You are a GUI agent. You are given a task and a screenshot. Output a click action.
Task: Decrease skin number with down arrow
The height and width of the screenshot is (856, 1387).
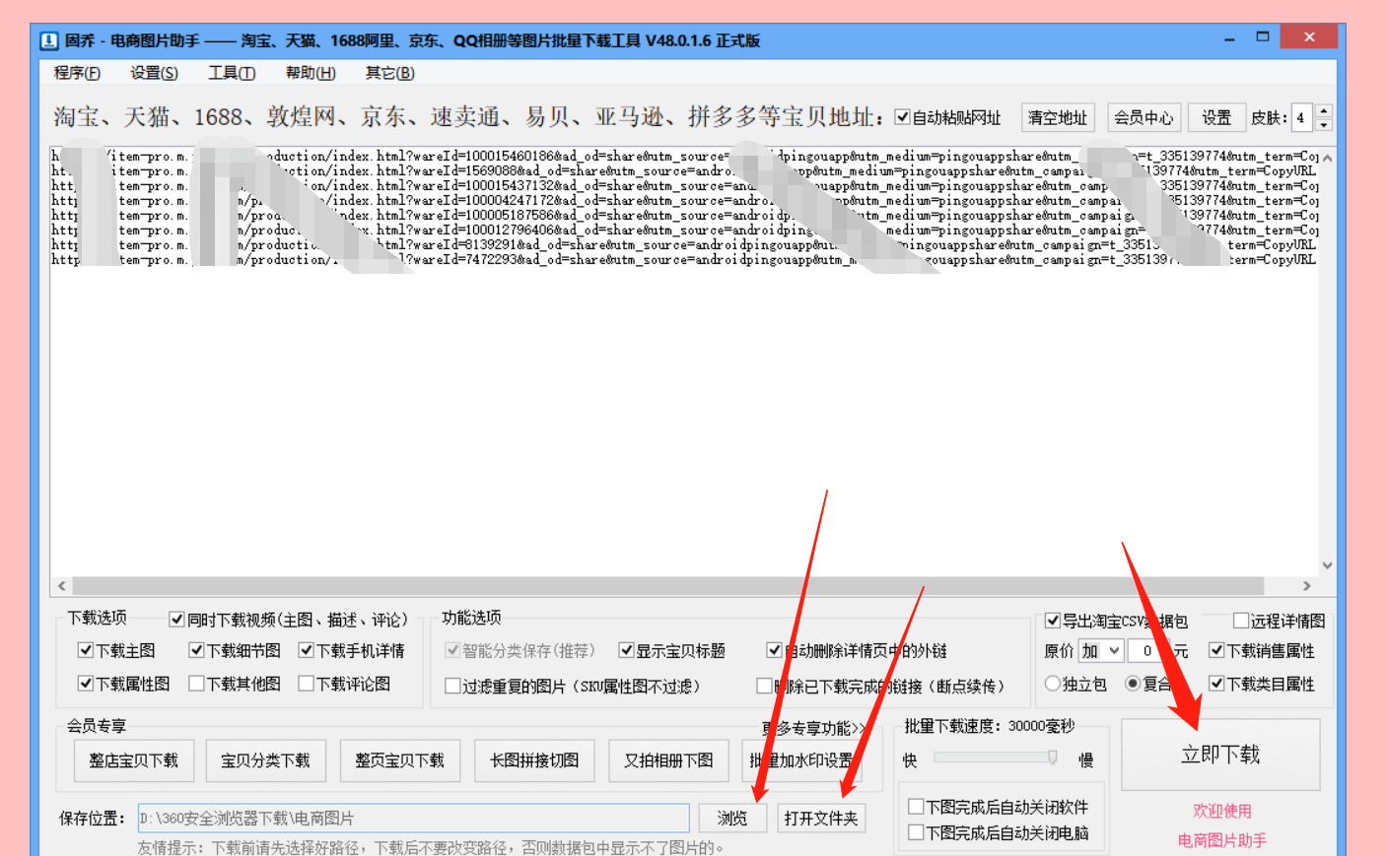[x=1324, y=124]
